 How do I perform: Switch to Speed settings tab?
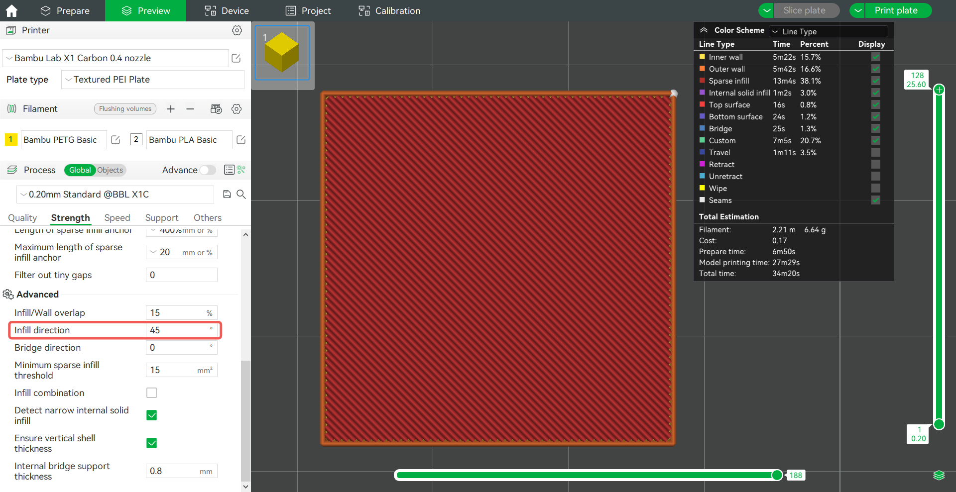pos(117,218)
